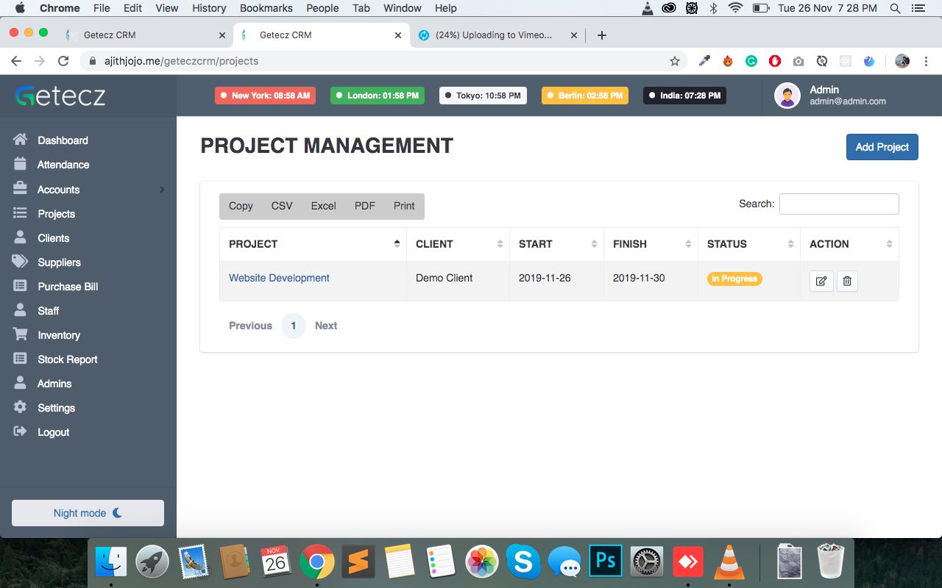This screenshot has height=588, width=942.
Task: Export table as PDF
Action: coord(365,206)
